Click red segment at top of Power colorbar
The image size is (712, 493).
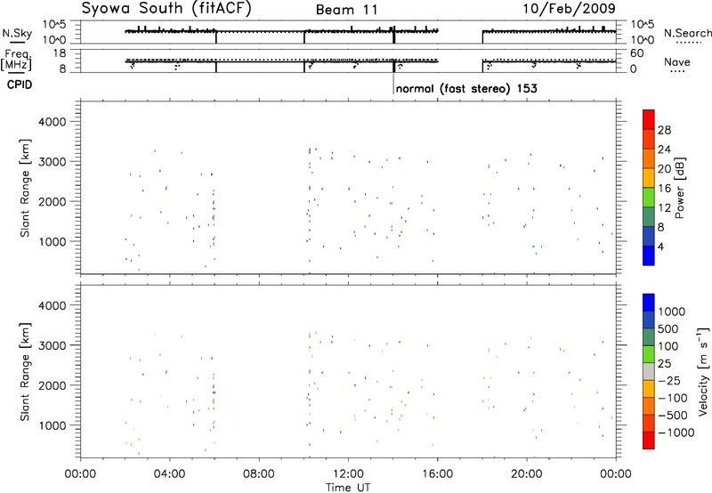tap(649, 119)
